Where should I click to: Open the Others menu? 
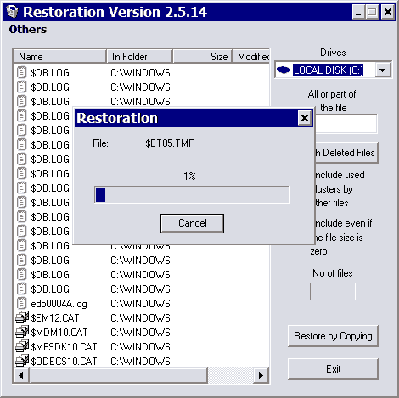pos(28,30)
